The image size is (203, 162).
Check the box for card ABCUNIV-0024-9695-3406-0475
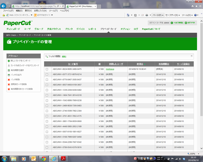click(47, 69)
